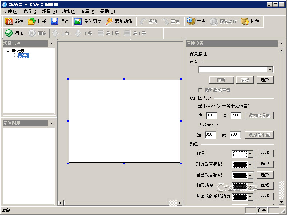Click the 保存 (Save) disk icon
This screenshot has width=287, height=215.
coord(55,21)
